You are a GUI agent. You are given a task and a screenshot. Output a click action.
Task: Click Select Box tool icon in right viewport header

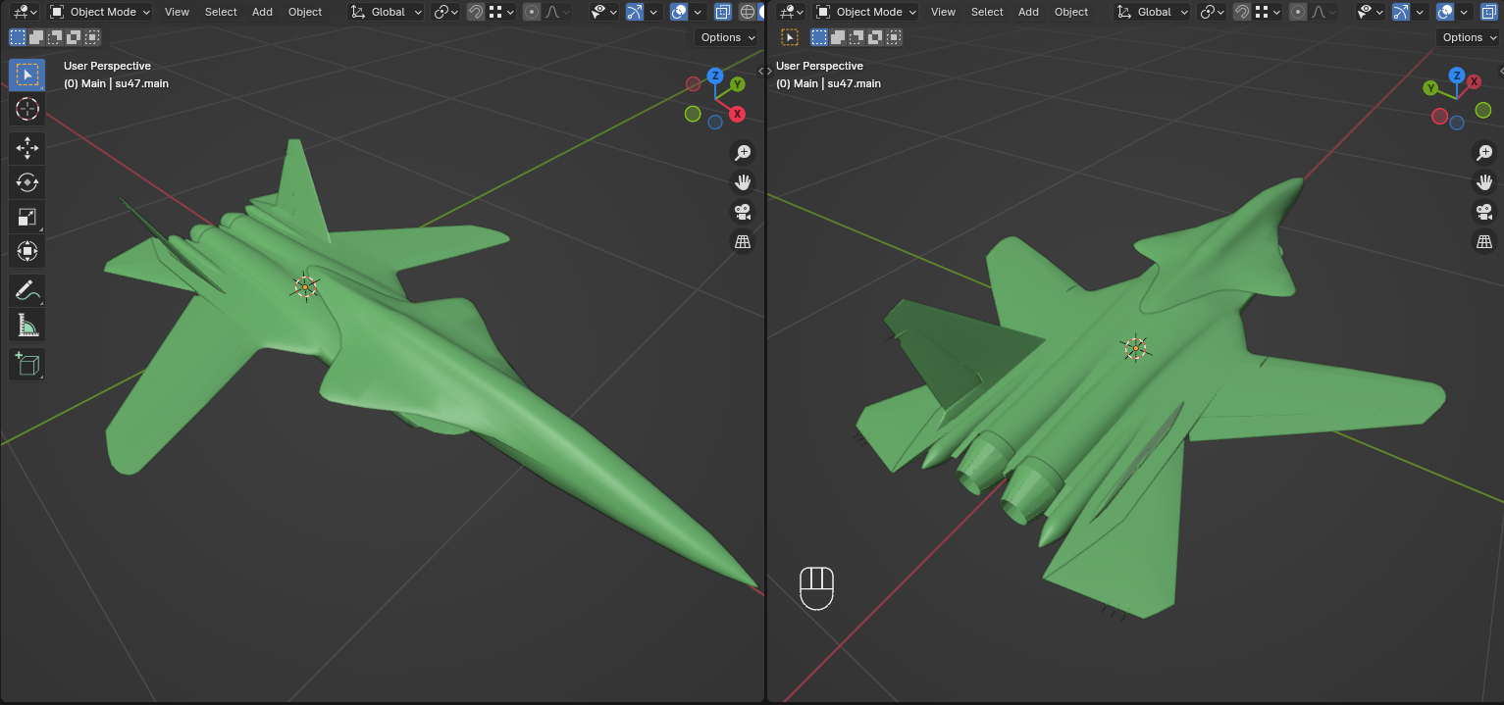tap(790, 37)
